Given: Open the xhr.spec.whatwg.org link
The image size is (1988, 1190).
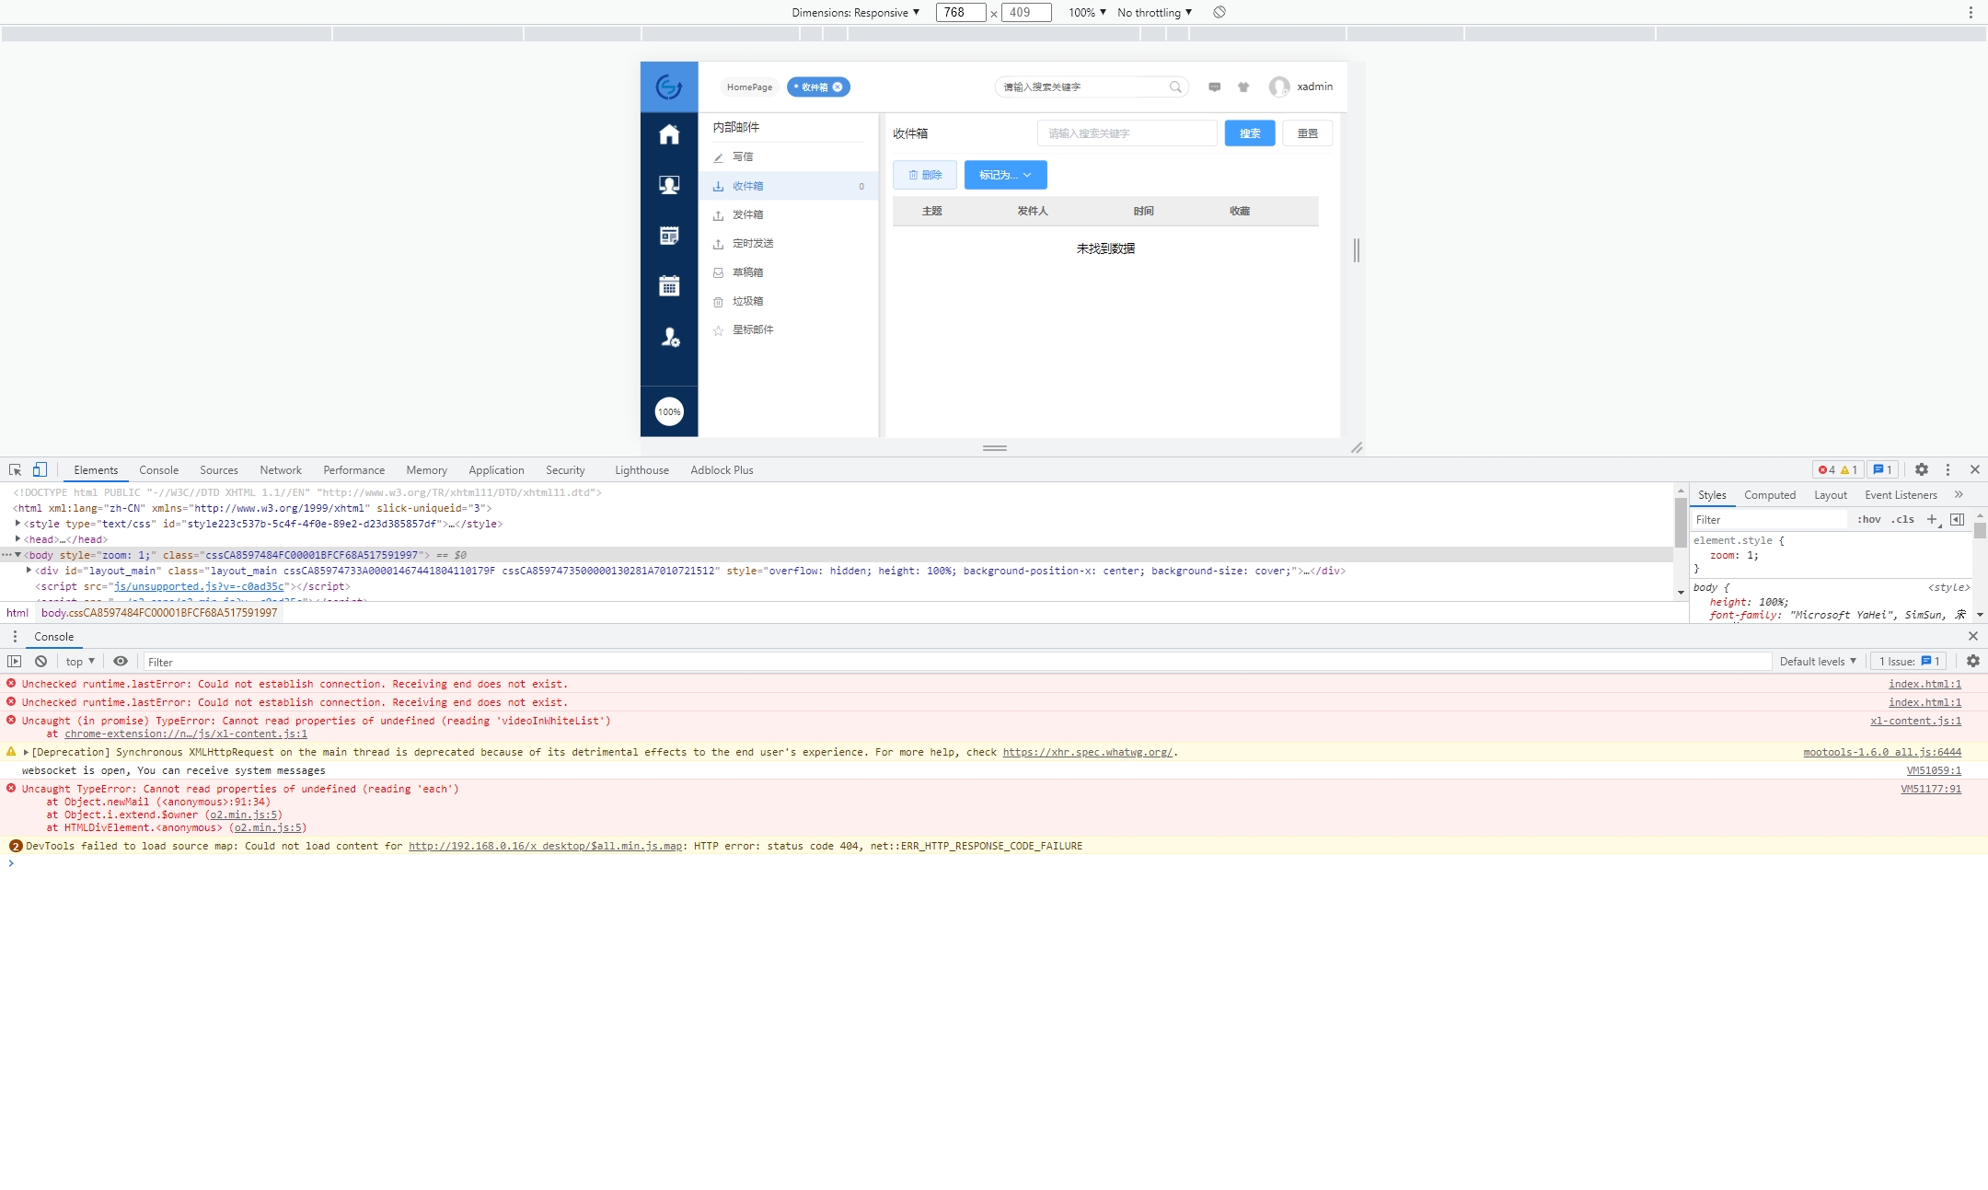Looking at the screenshot, I should coord(1088,752).
